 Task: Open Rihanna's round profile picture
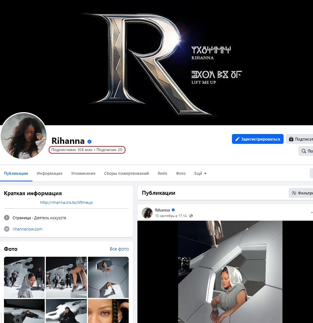pyautogui.click(x=24, y=136)
